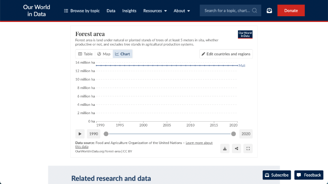Expand the Resources dropdown menu
Image resolution: width=328 pixels, height=184 pixels.
click(x=155, y=11)
